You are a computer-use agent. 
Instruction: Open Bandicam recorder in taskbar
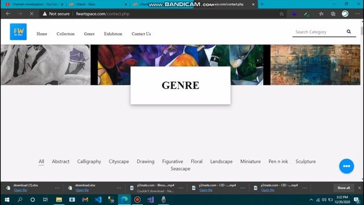click(x=138, y=200)
